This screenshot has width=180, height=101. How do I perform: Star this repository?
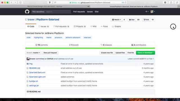tap(132, 20)
